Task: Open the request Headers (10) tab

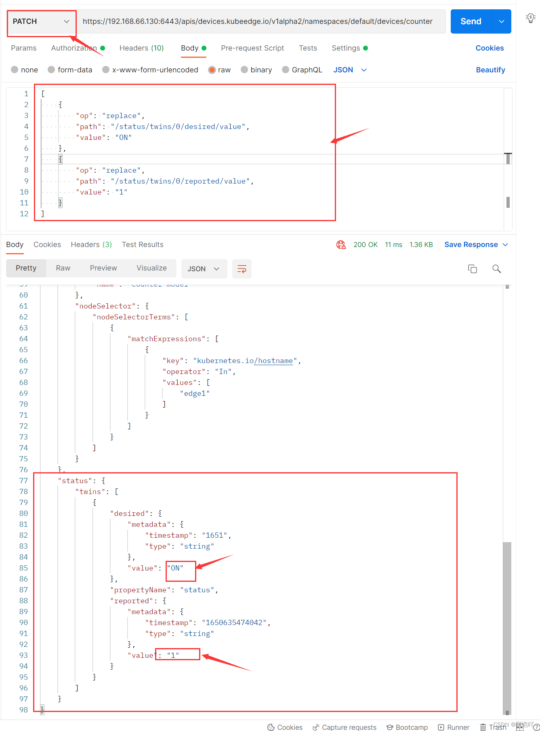Action: [x=141, y=48]
